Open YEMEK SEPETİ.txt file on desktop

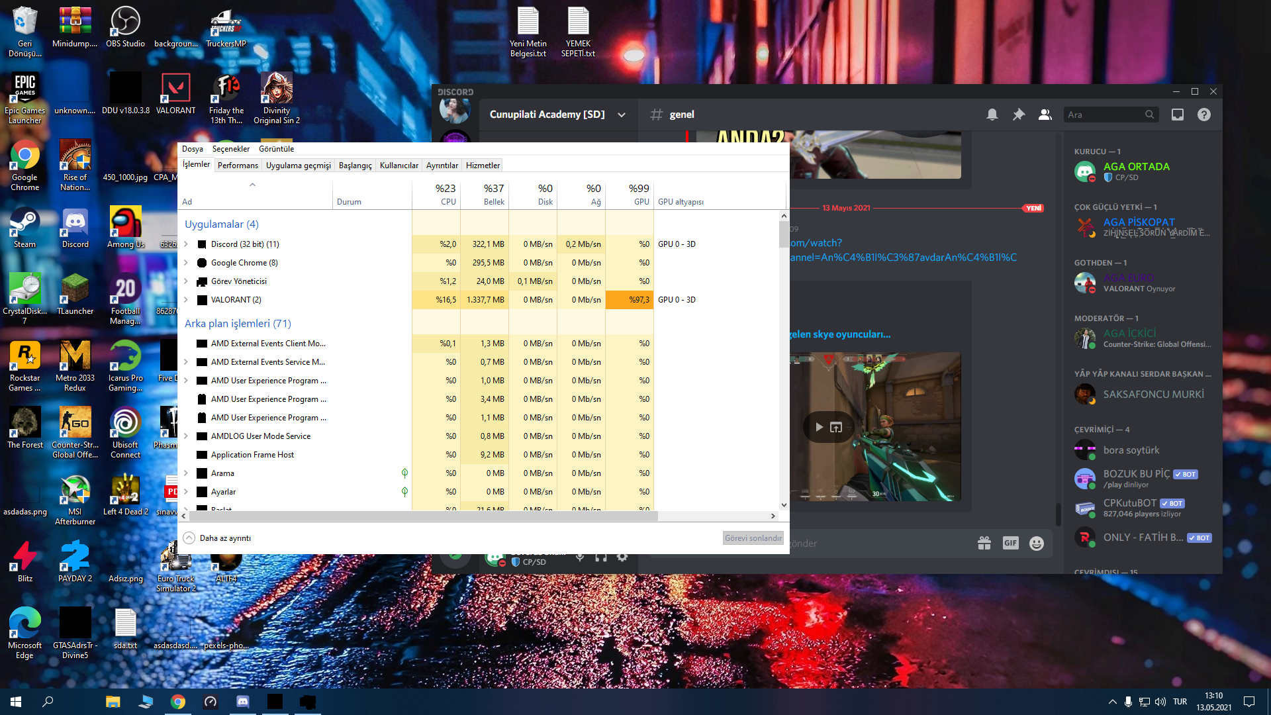(x=578, y=32)
